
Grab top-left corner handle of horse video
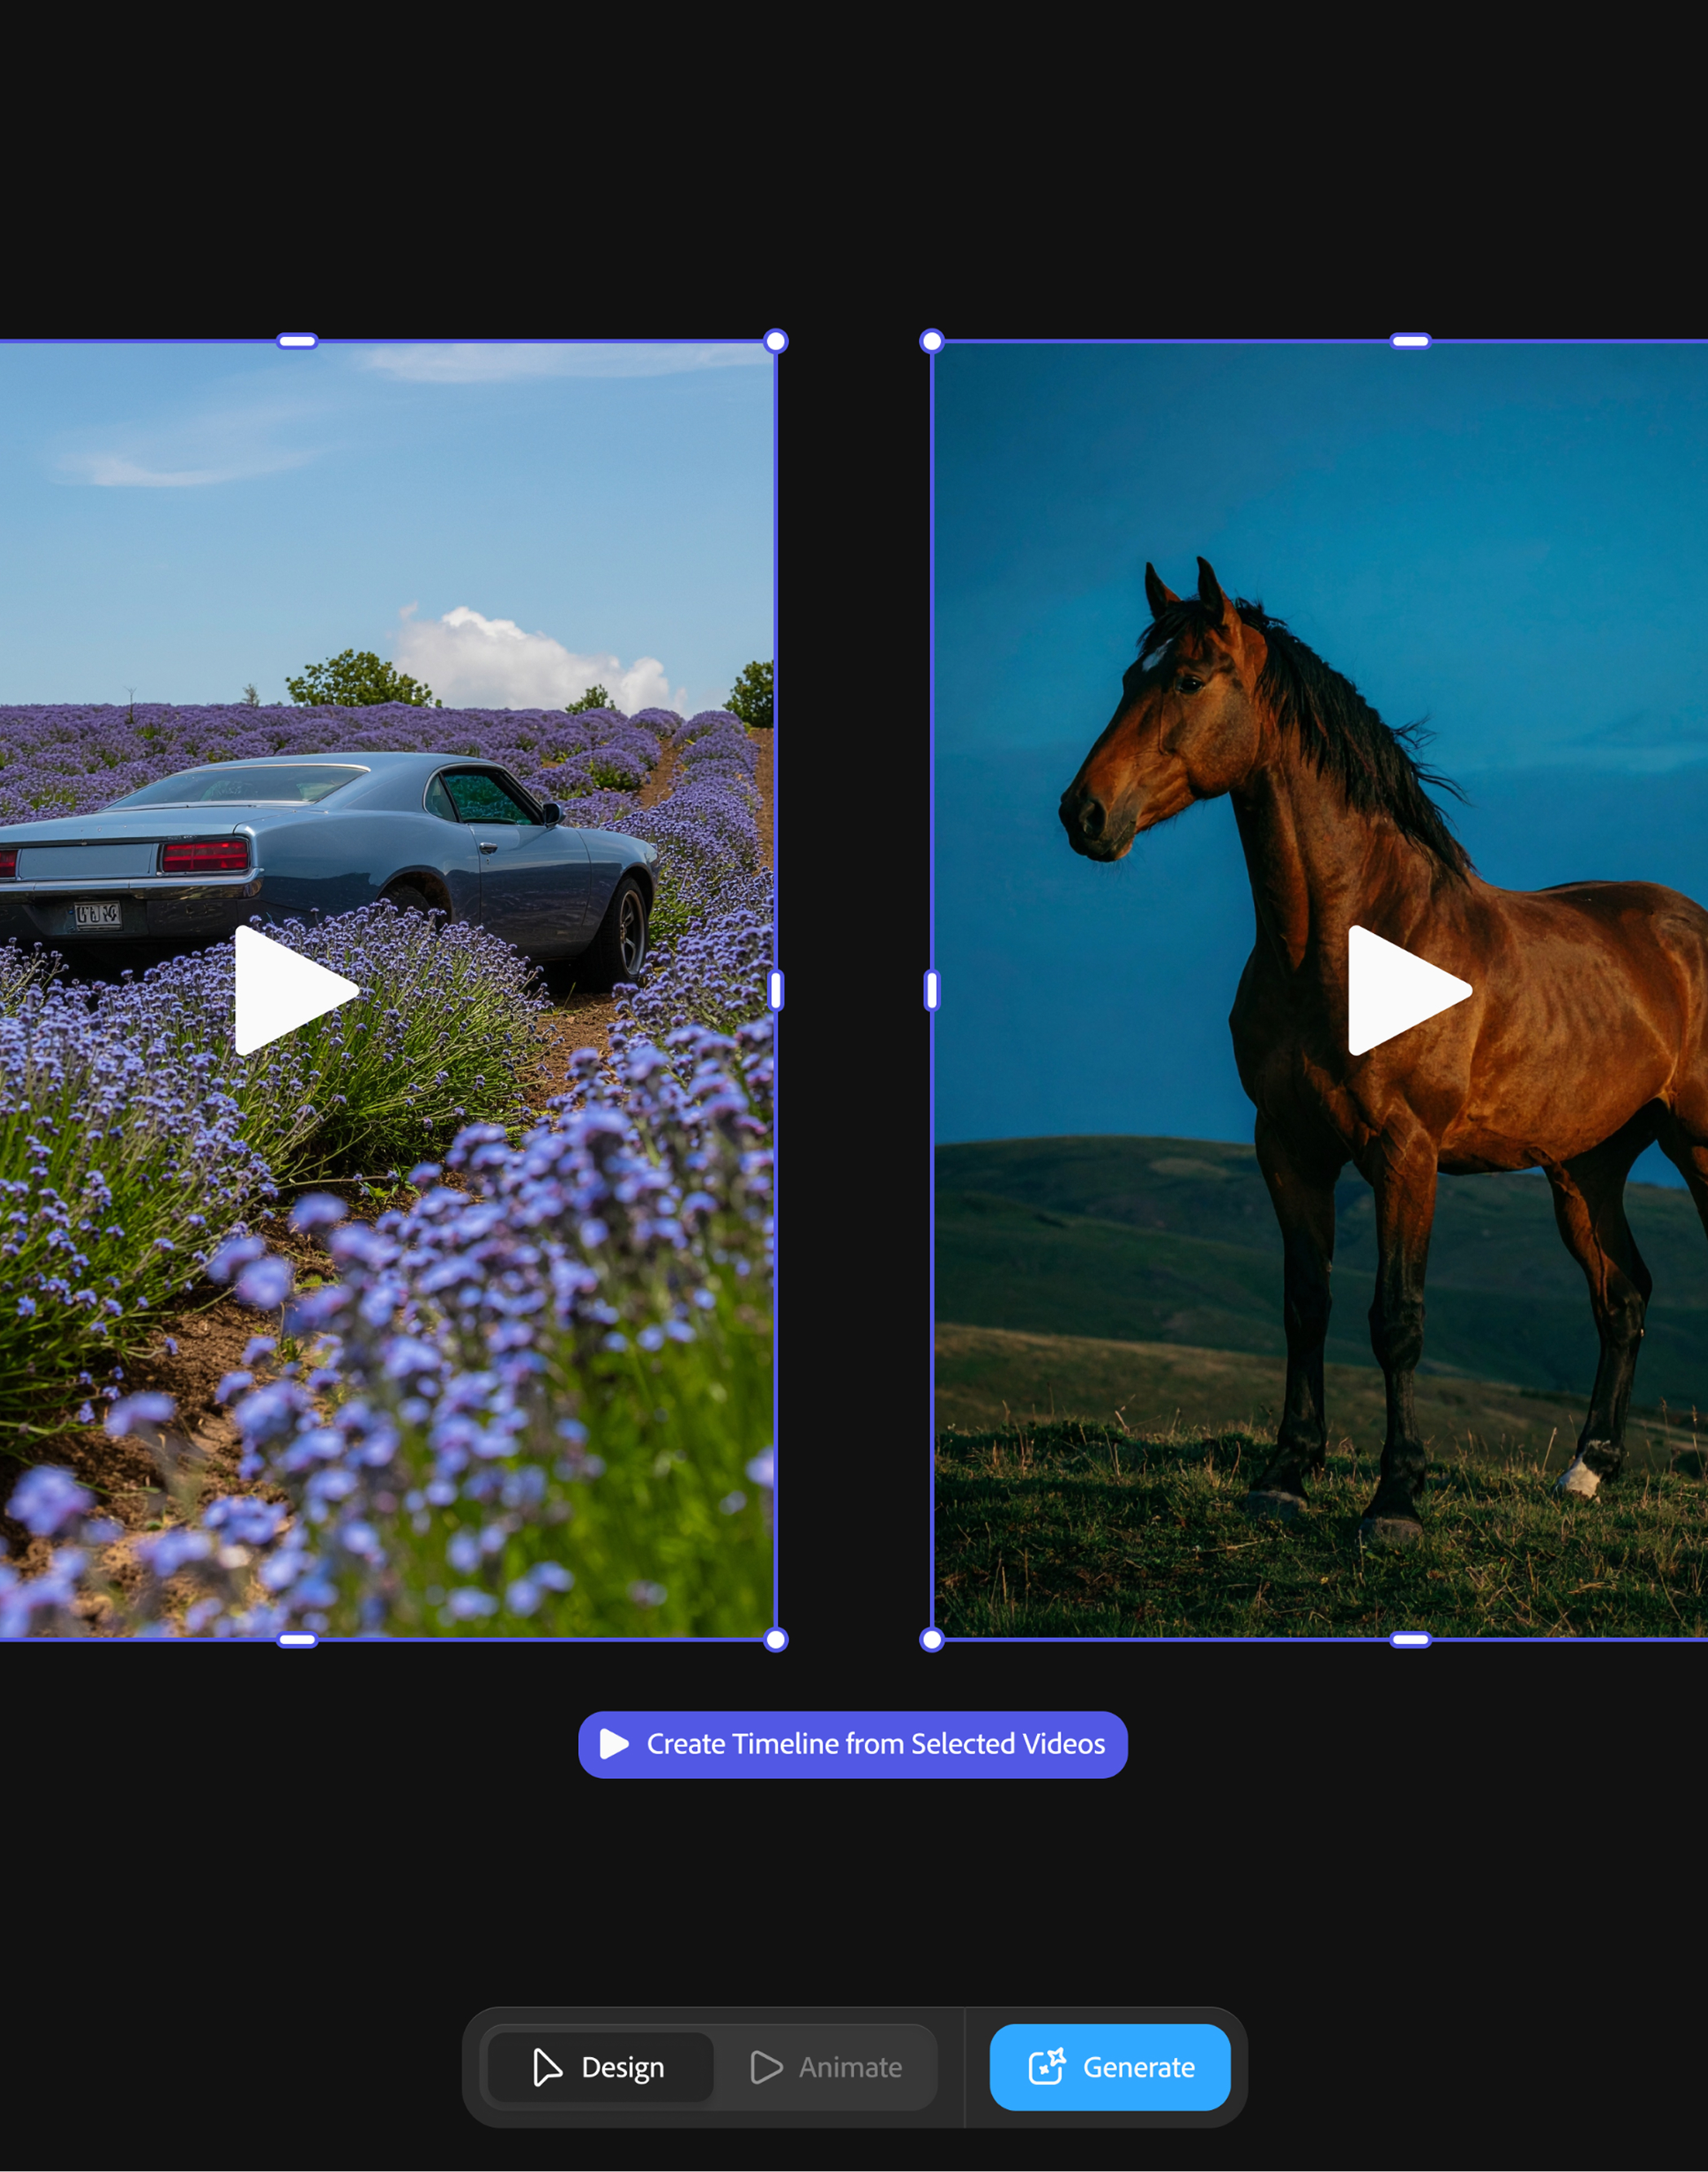click(x=931, y=343)
